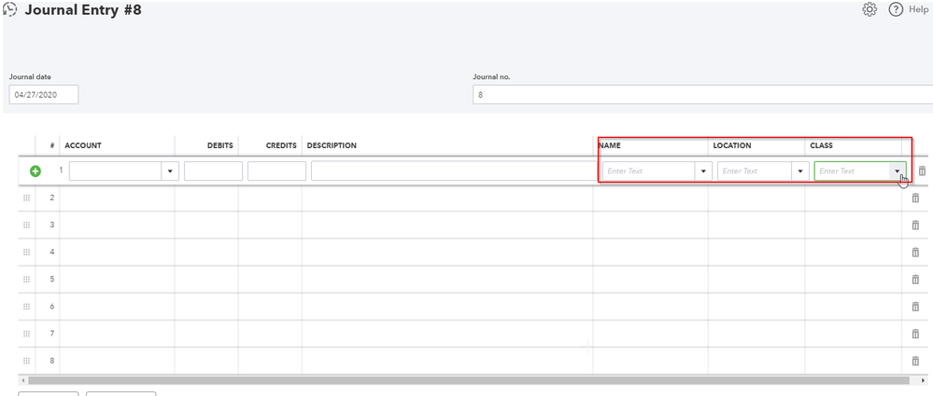This screenshot has height=396, width=933.
Task: Click trash icon for row 4
Action: 915,253
